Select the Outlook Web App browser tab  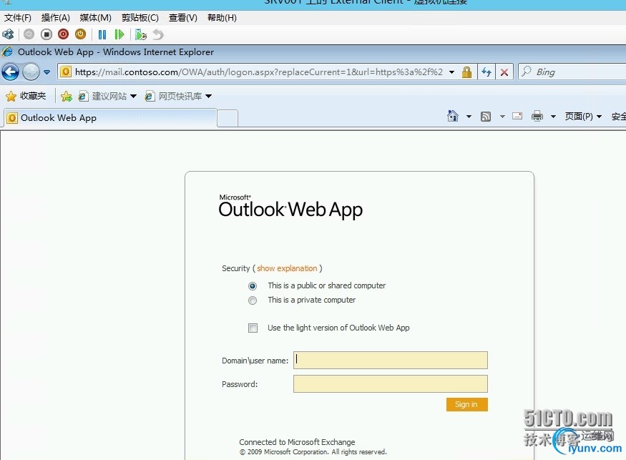[x=110, y=118]
